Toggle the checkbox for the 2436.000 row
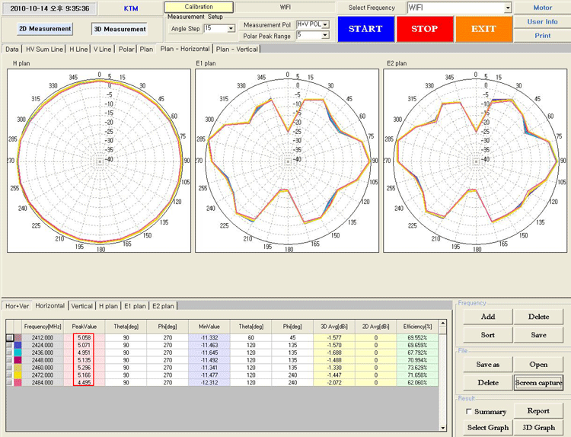This screenshot has width=571, height=437. pyautogui.click(x=9, y=352)
